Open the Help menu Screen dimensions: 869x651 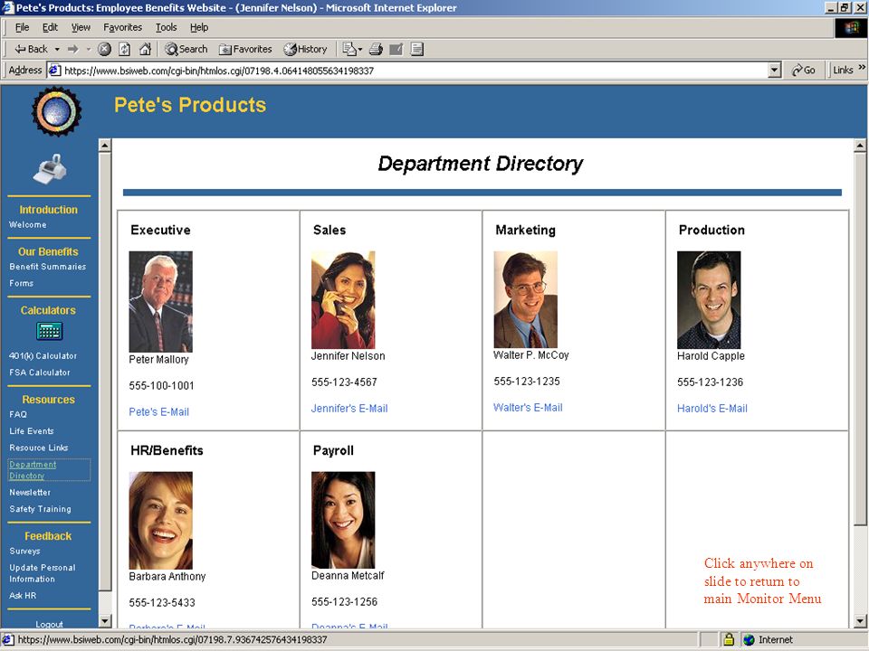coord(199,27)
